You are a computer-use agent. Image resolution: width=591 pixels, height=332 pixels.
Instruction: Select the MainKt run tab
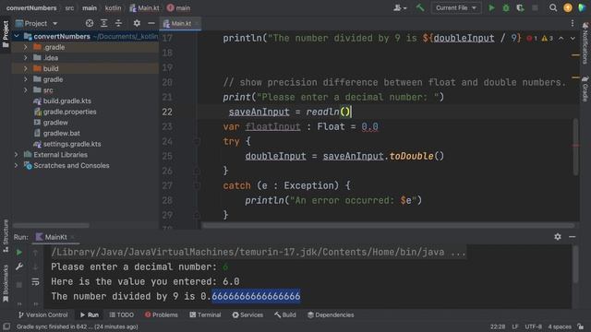54,237
